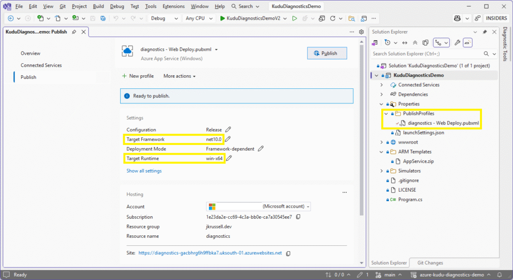Select the Overview page in the left navigation

pyautogui.click(x=31, y=53)
